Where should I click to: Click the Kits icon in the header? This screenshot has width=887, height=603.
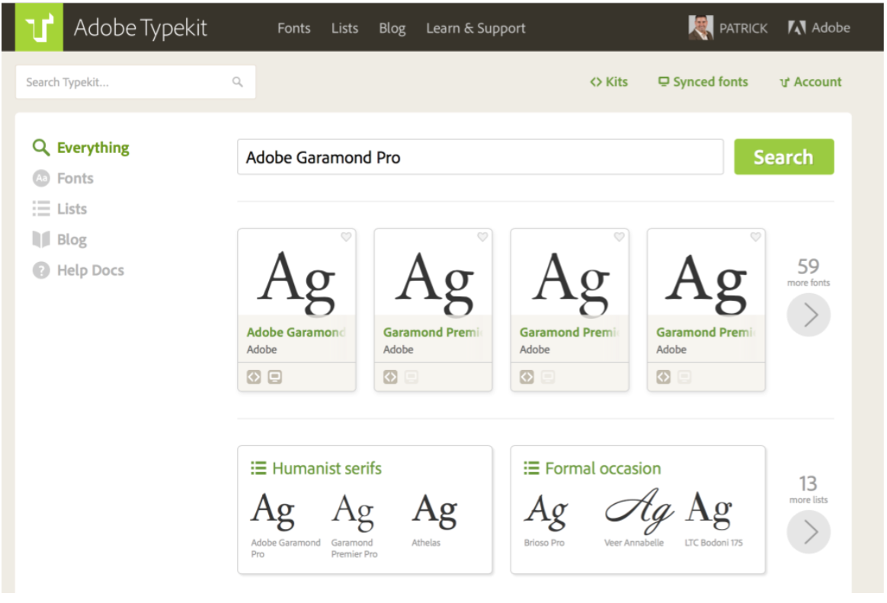595,81
